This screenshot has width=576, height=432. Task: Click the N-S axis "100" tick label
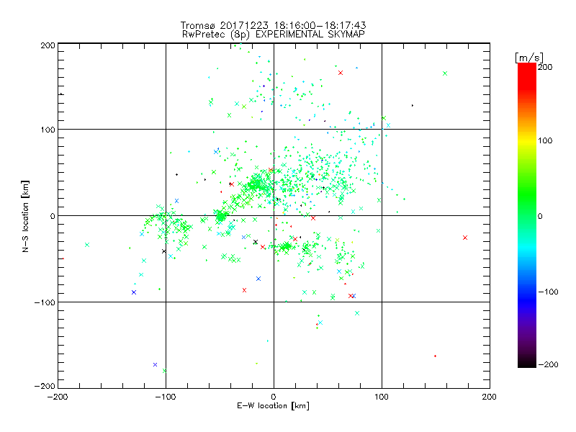point(48,130)
